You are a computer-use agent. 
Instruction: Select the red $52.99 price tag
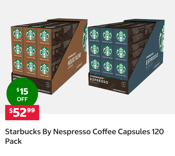pos(22,112)
